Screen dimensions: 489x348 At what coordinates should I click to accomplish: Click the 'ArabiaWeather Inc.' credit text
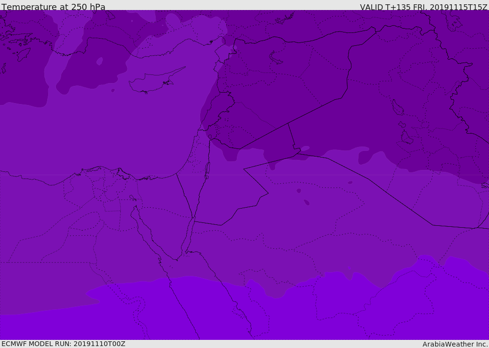click(455, 344)
